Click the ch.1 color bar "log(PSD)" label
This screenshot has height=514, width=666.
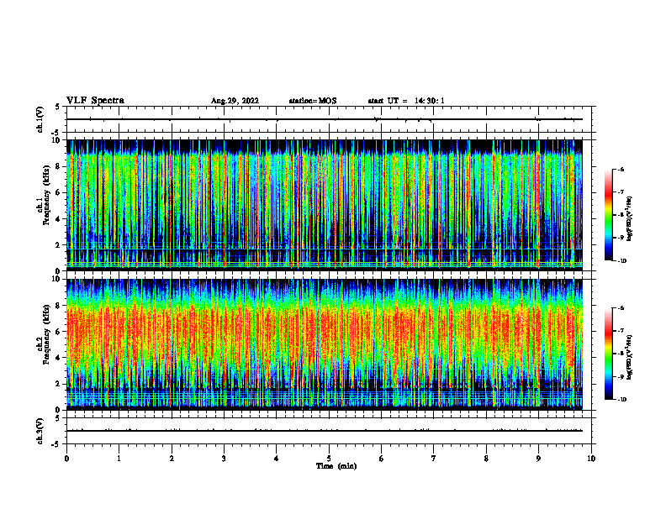pos(630,219)
